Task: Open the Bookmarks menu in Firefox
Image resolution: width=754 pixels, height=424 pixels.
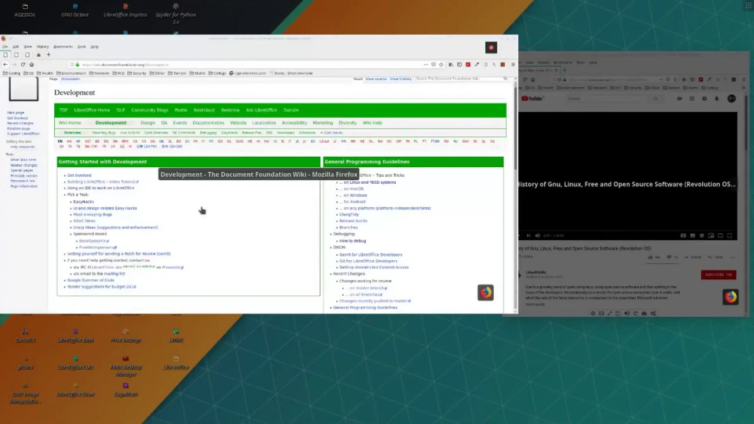Action: point(63,47)
